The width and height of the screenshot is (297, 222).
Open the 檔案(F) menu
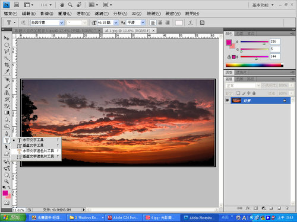[11, 14]
